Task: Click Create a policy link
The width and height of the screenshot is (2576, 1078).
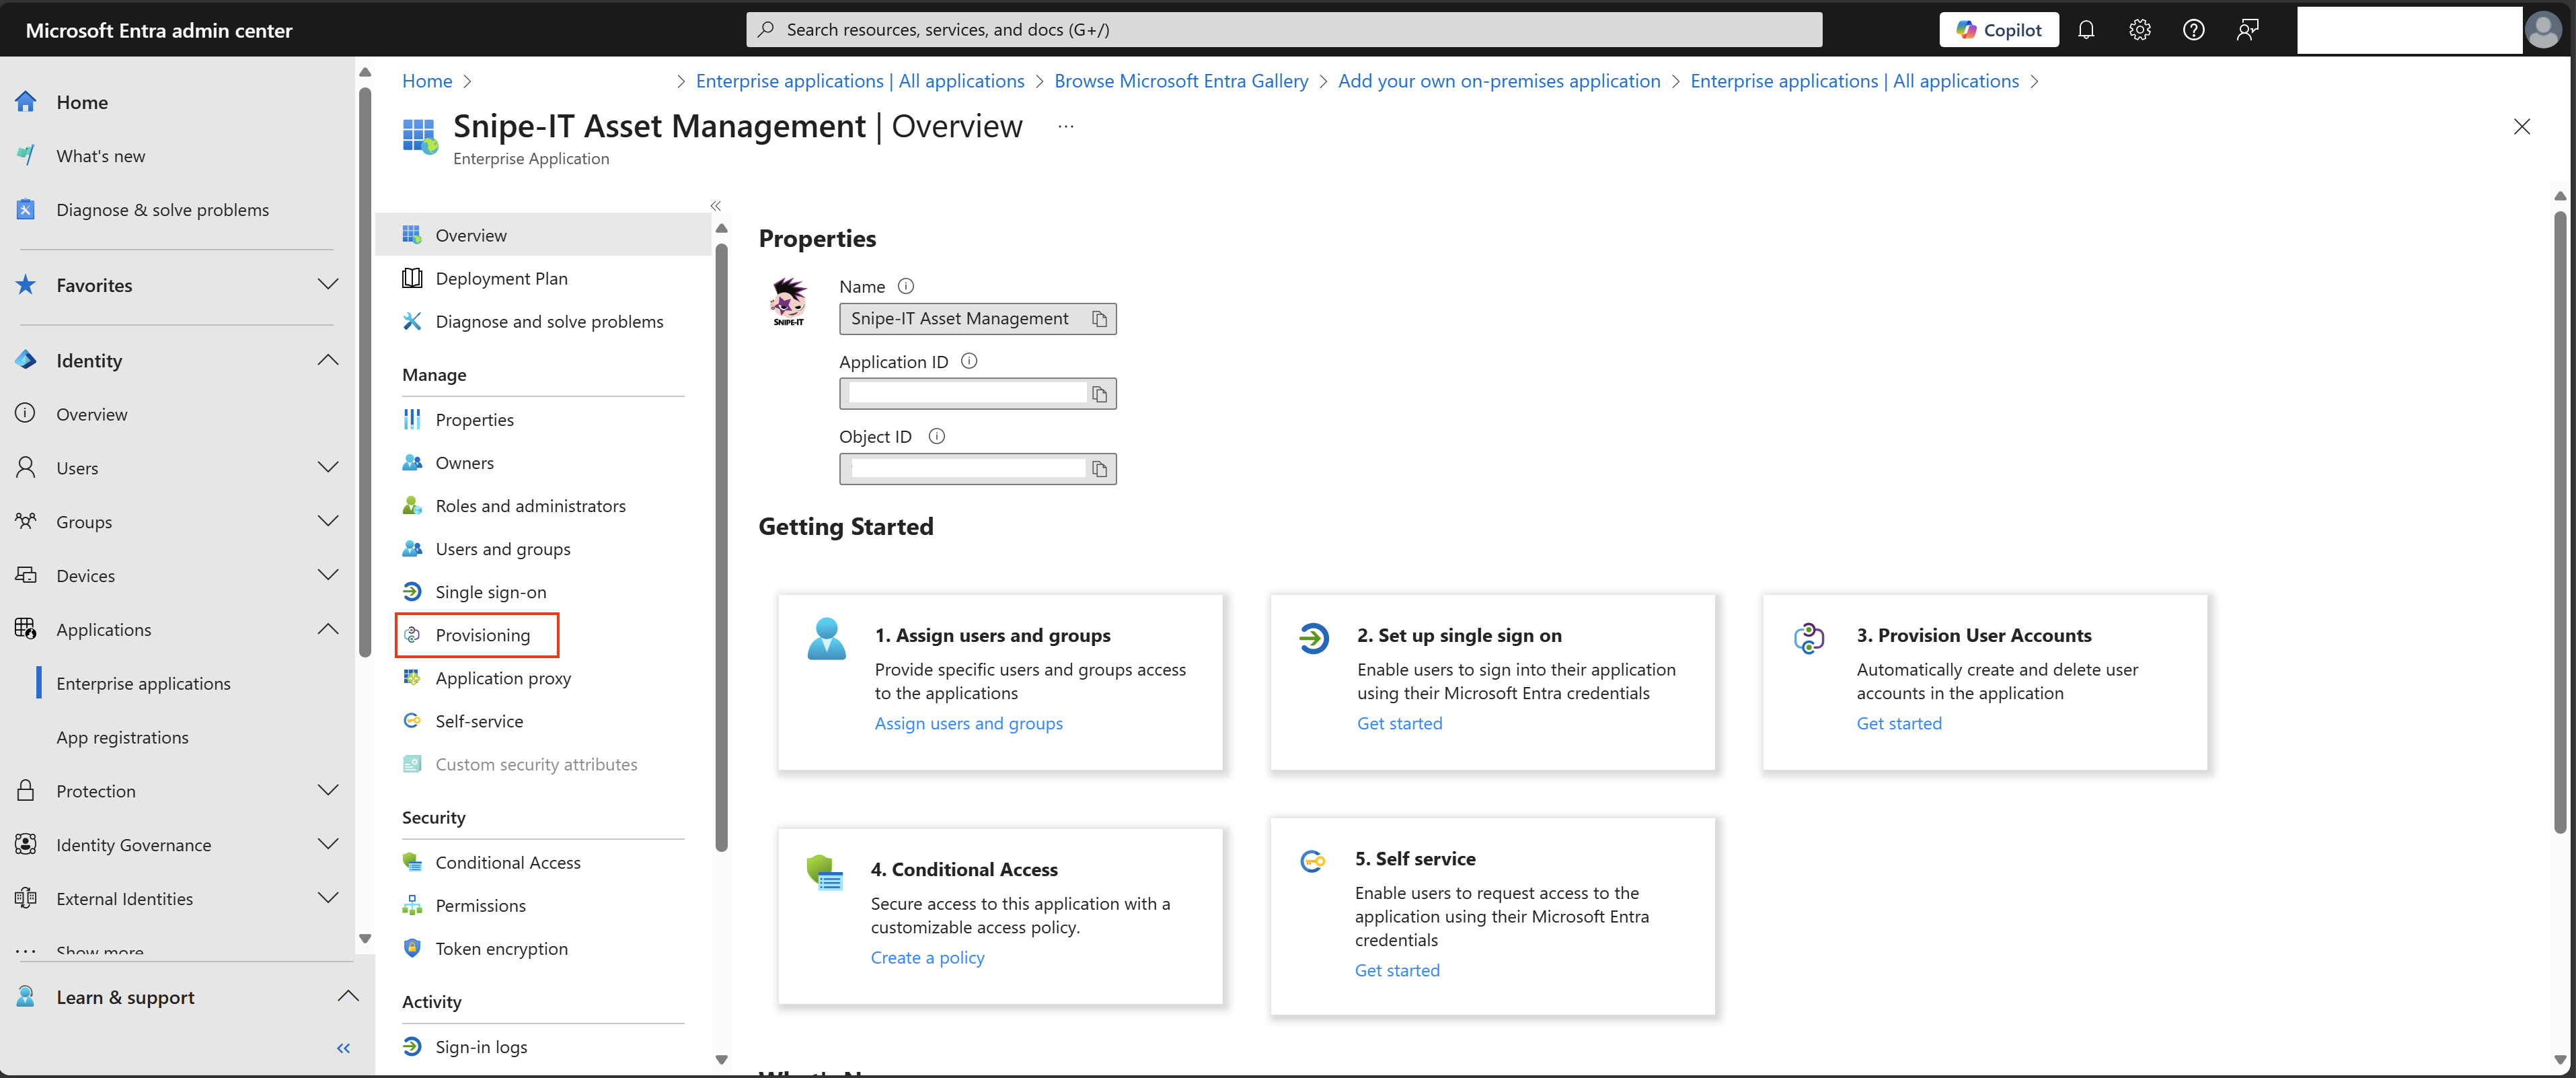Action: tap(927, 958)
